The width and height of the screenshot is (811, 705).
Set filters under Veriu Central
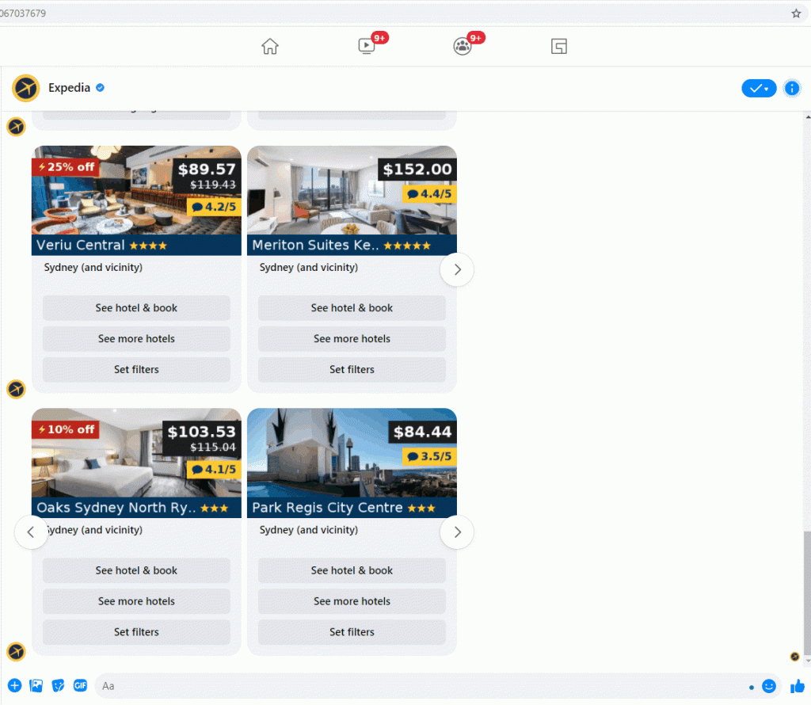click(136, 370)
